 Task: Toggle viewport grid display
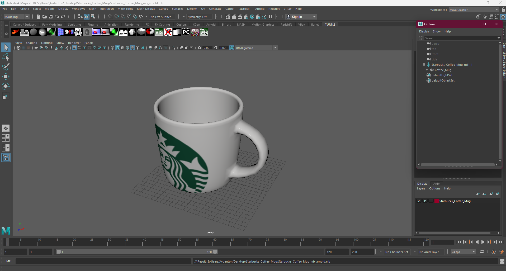point(74,48)
